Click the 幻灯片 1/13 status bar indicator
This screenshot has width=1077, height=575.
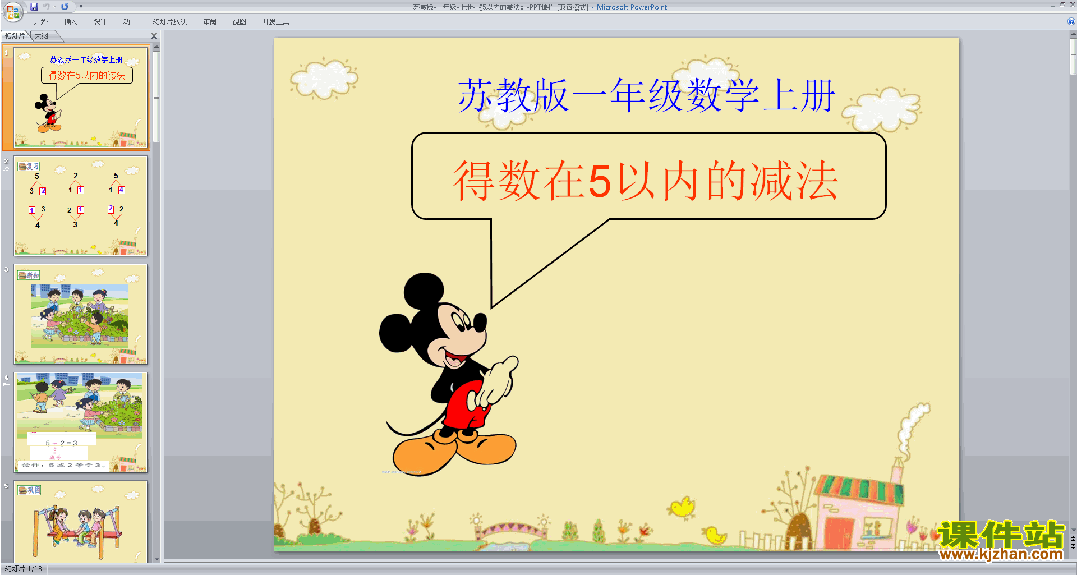pyautogui.click(x=24, y=569)
